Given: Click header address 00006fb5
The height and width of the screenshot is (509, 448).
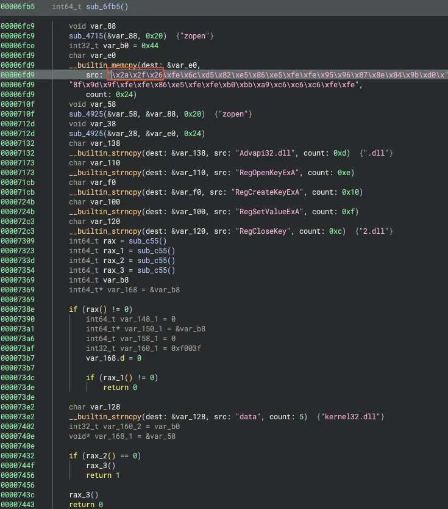Looking at the screenshot, I should [x=18, y=7].
